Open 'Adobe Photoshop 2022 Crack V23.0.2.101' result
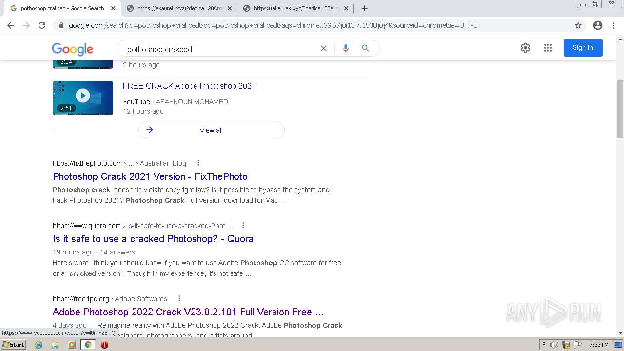The width and height of the screenshot is (624, 351). pos(188,312)
